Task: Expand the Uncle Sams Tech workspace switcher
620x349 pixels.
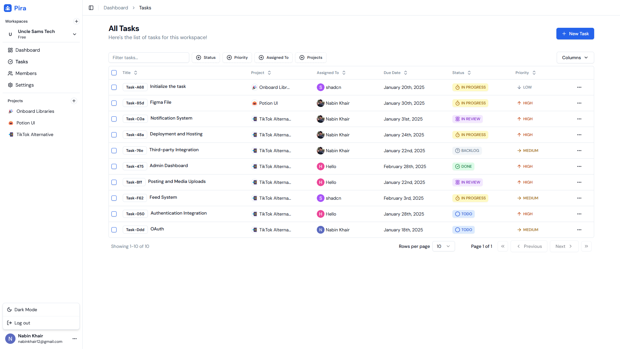Action: coord(41,34)
